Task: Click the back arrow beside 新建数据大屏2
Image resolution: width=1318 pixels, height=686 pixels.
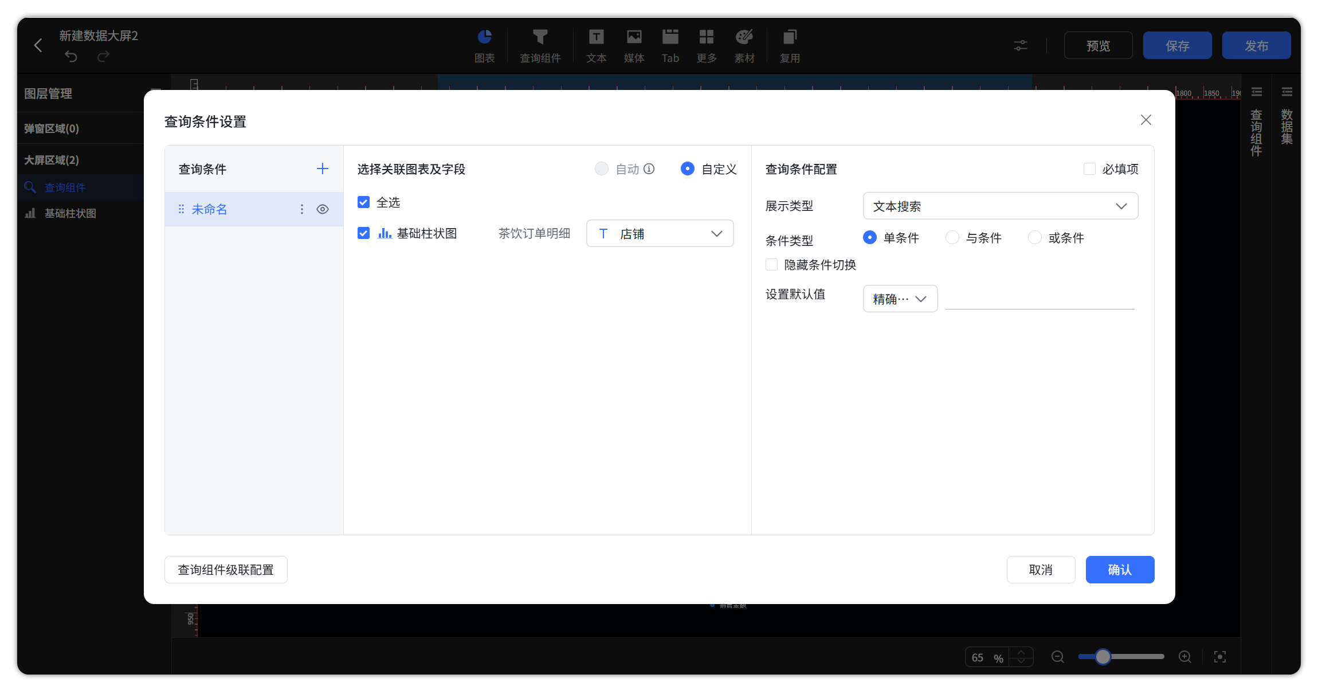Action: pos(38,45)
